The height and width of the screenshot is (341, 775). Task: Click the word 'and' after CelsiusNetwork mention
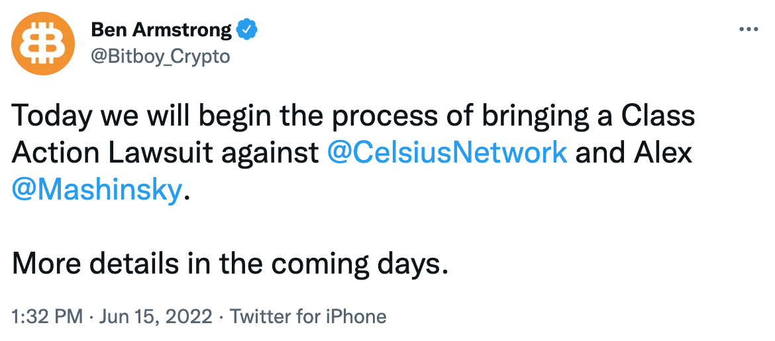coord(600,153)
